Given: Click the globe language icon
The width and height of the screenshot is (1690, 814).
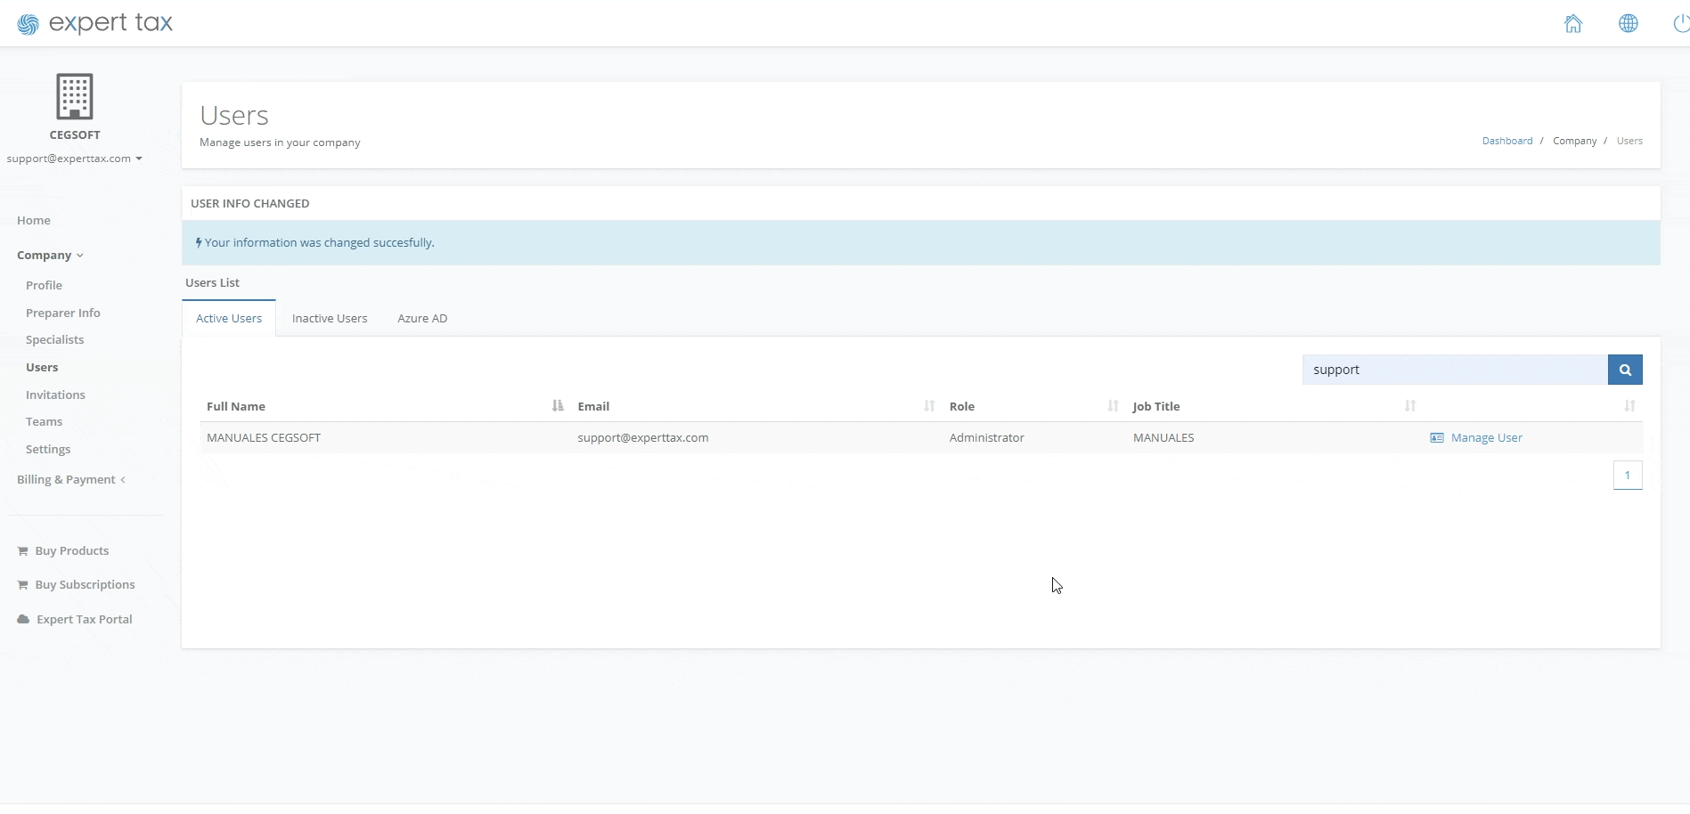Looking at the screenshot, I should click(1628, 24).
